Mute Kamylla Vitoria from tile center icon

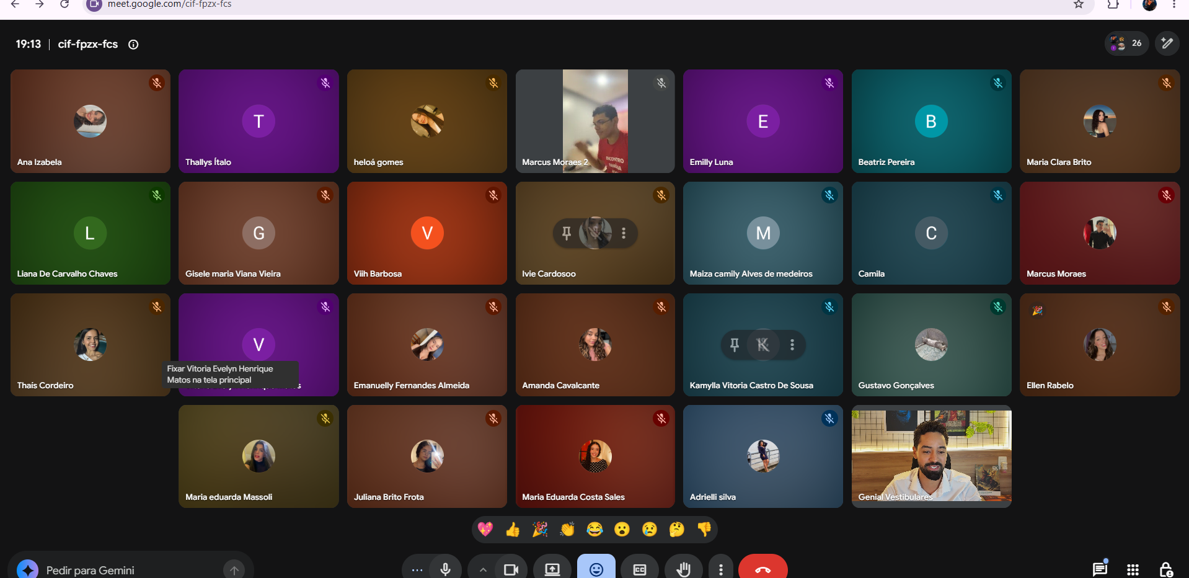[x=763, y=345]
